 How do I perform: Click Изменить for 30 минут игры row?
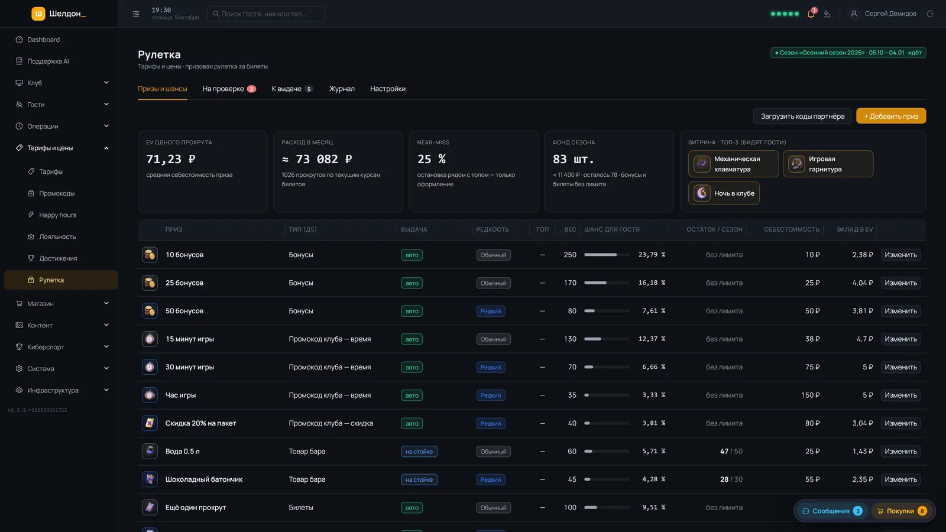click(x=900, y=367)
